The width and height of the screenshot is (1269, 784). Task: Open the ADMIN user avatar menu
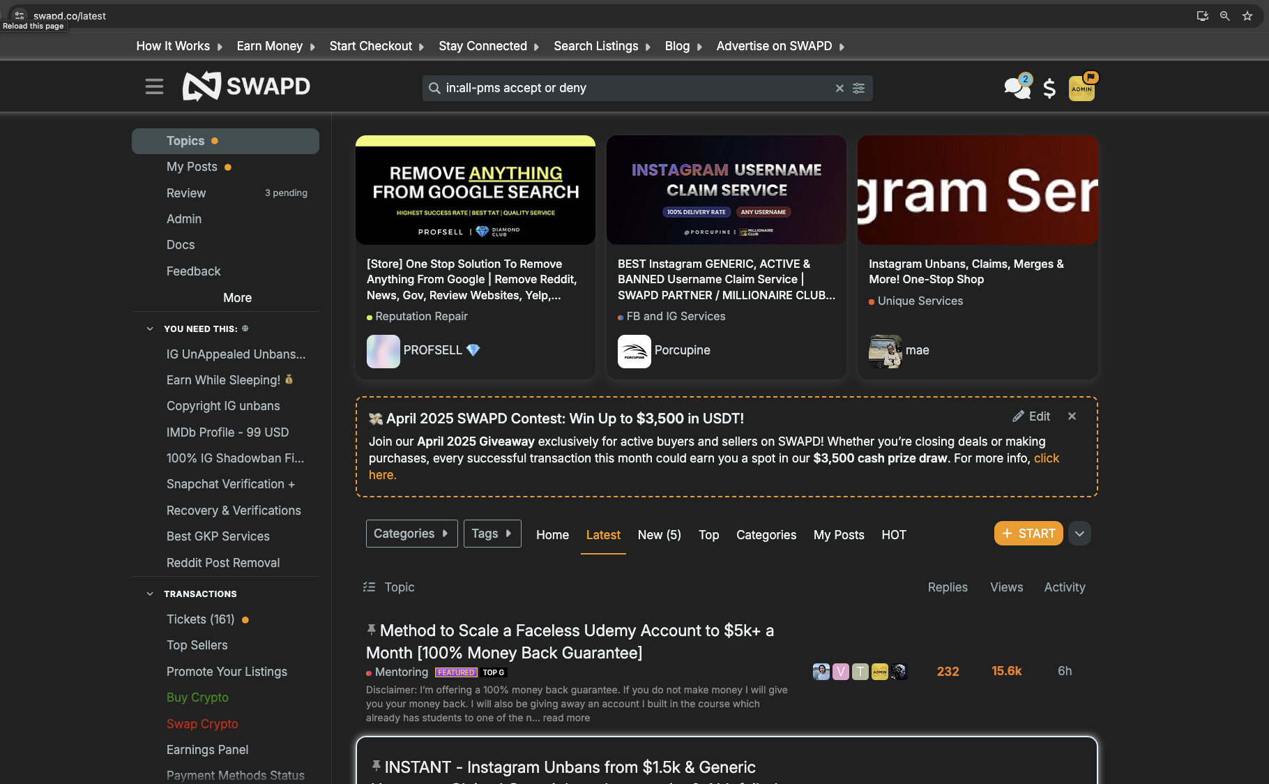click(1082, 88)
